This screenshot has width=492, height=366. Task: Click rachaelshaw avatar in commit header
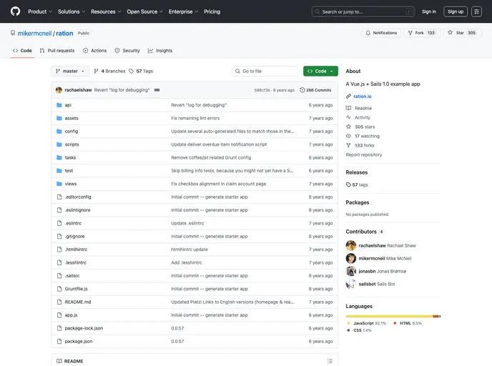coord(59,90)
